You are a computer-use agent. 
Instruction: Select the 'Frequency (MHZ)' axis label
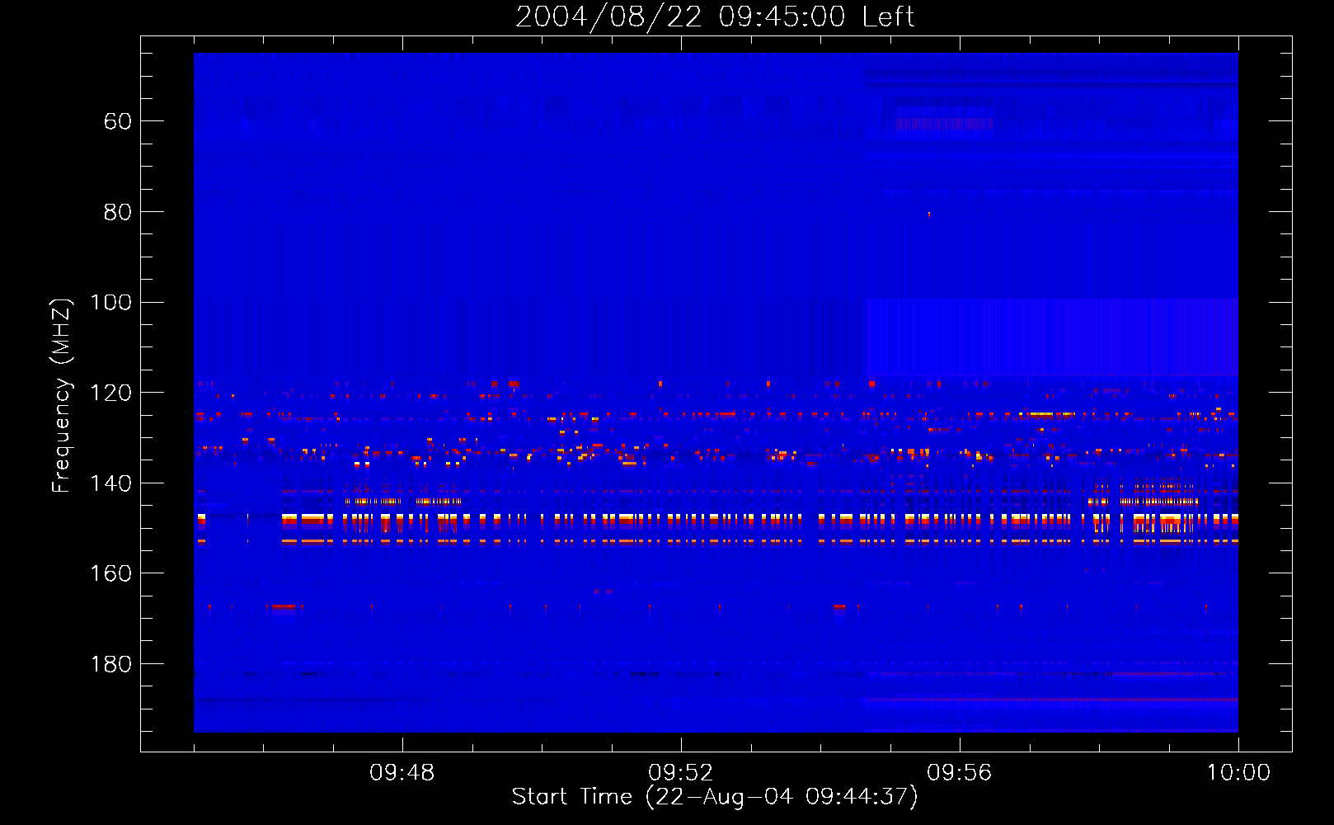click(x=61, y=395)
